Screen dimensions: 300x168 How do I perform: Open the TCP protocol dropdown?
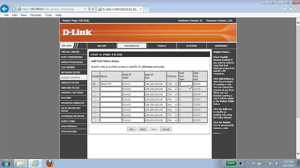point(172,84)
